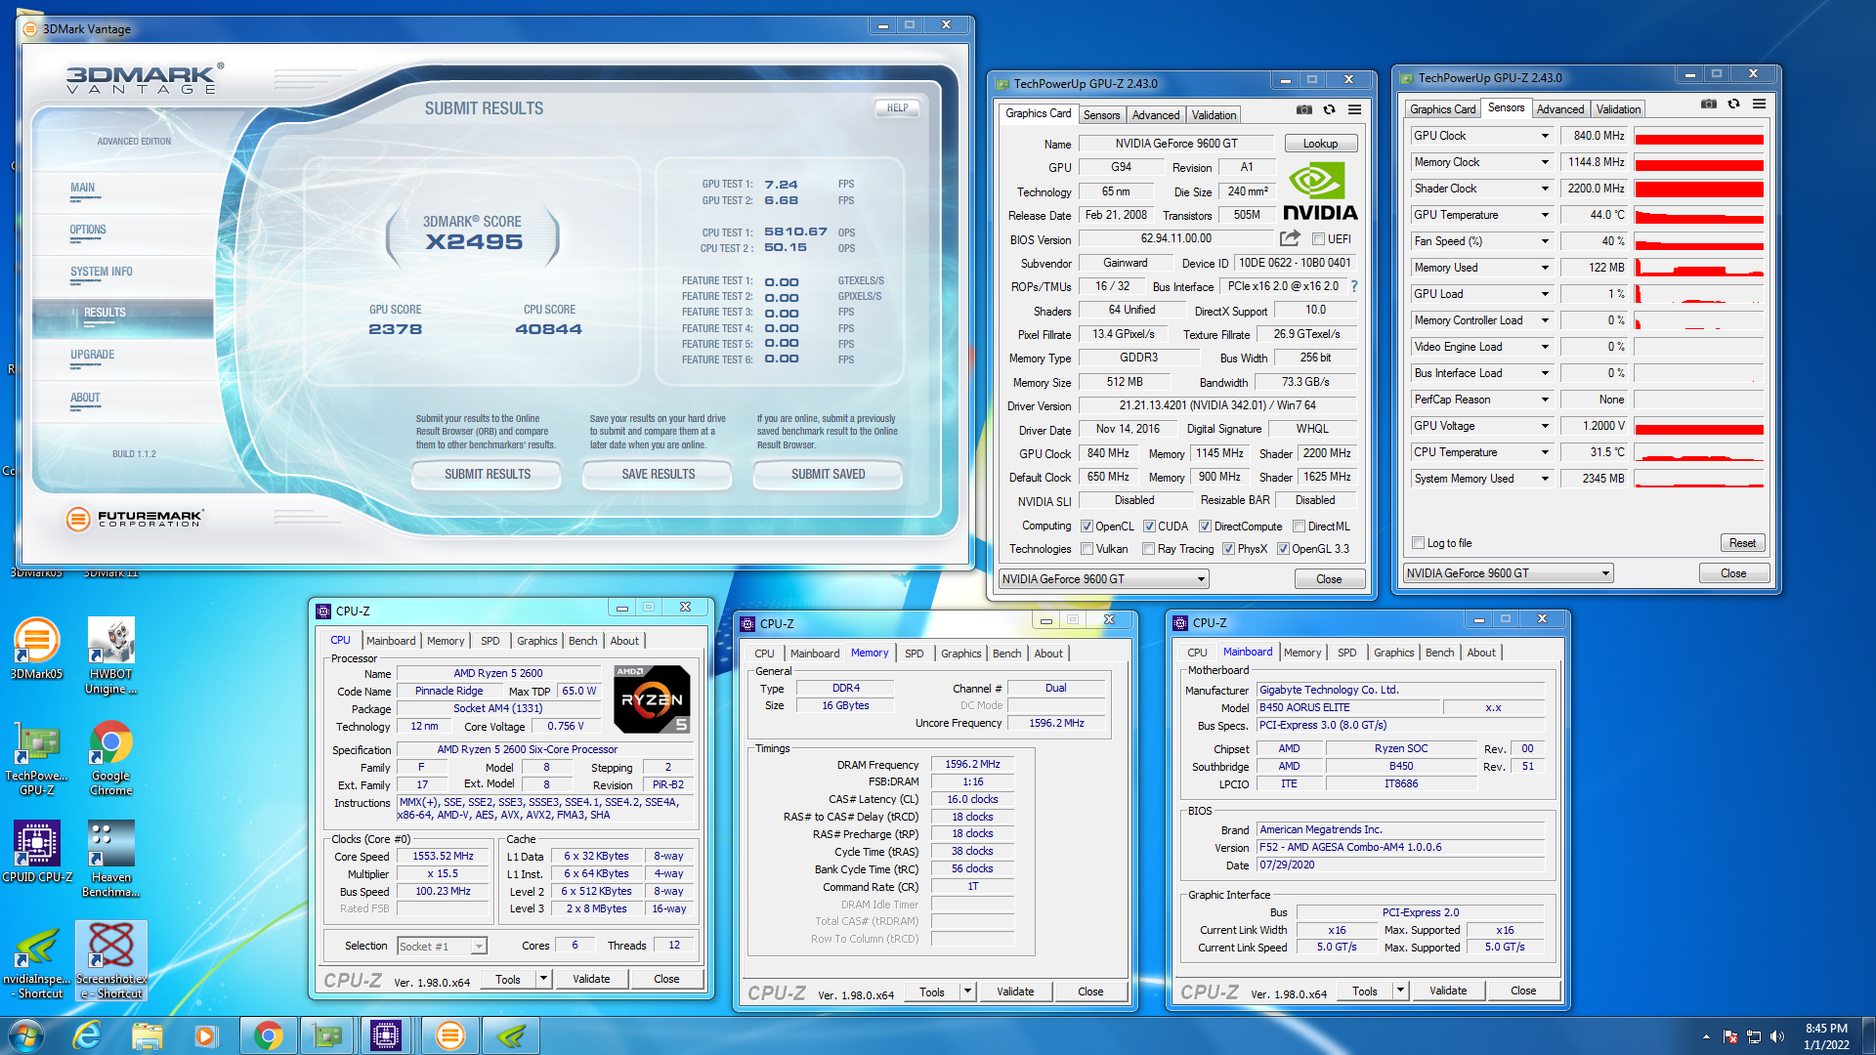Open Windows Media Player from the taskbar
This screenshot has width=1876, height=1055.
pos(205,1035)
